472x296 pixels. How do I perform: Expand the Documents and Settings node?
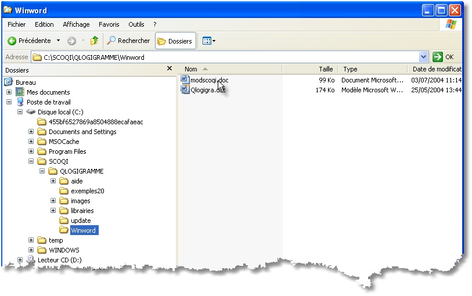pyautogui.click(x=31, y=131)
